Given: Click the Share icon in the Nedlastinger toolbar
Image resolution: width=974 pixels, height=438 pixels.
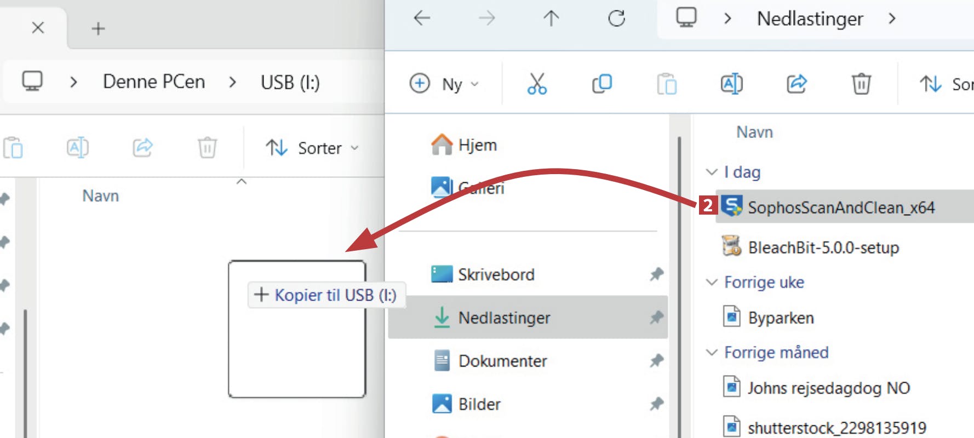Looking at the screenshot, I should (x=797, y=84).
